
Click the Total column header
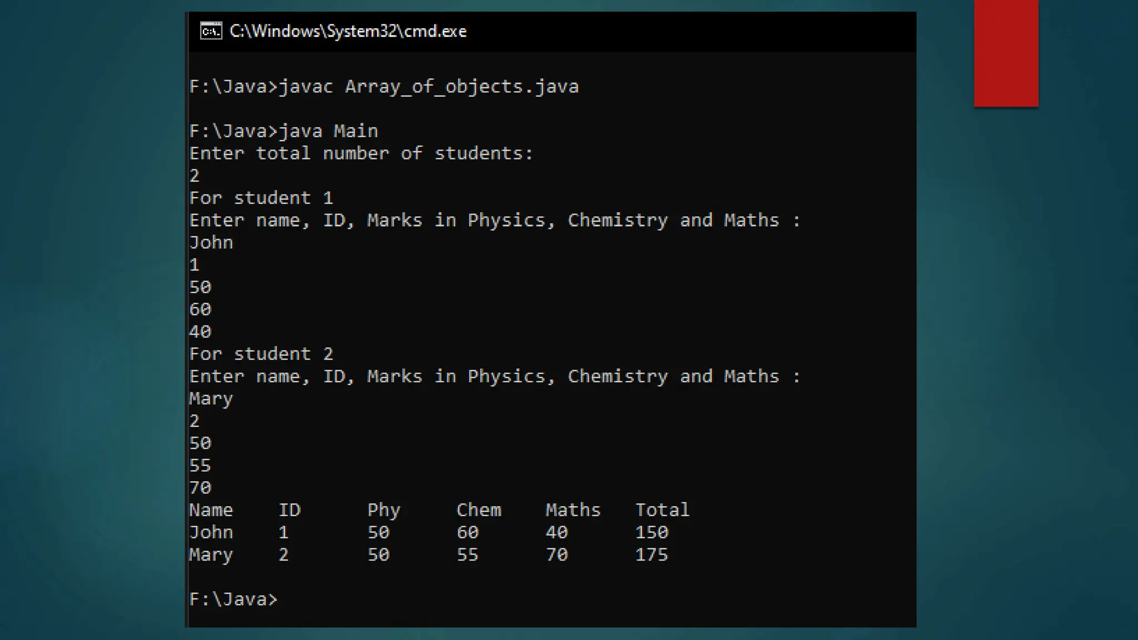662,510
